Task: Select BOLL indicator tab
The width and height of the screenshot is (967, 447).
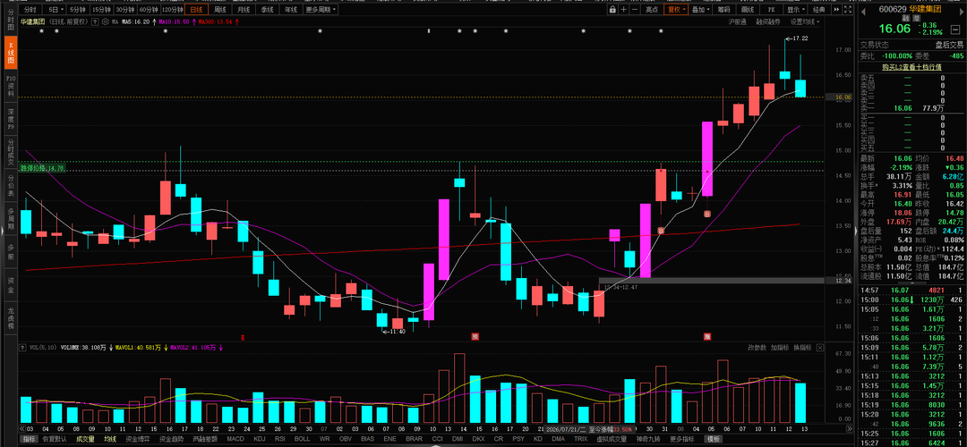Action: [303, 439]
